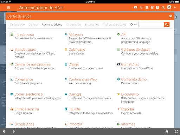Image resolution: width=180 pixels, height=135 pixels.
Task: Open the Entrada sencilla topic
Action: coord(27,109)
